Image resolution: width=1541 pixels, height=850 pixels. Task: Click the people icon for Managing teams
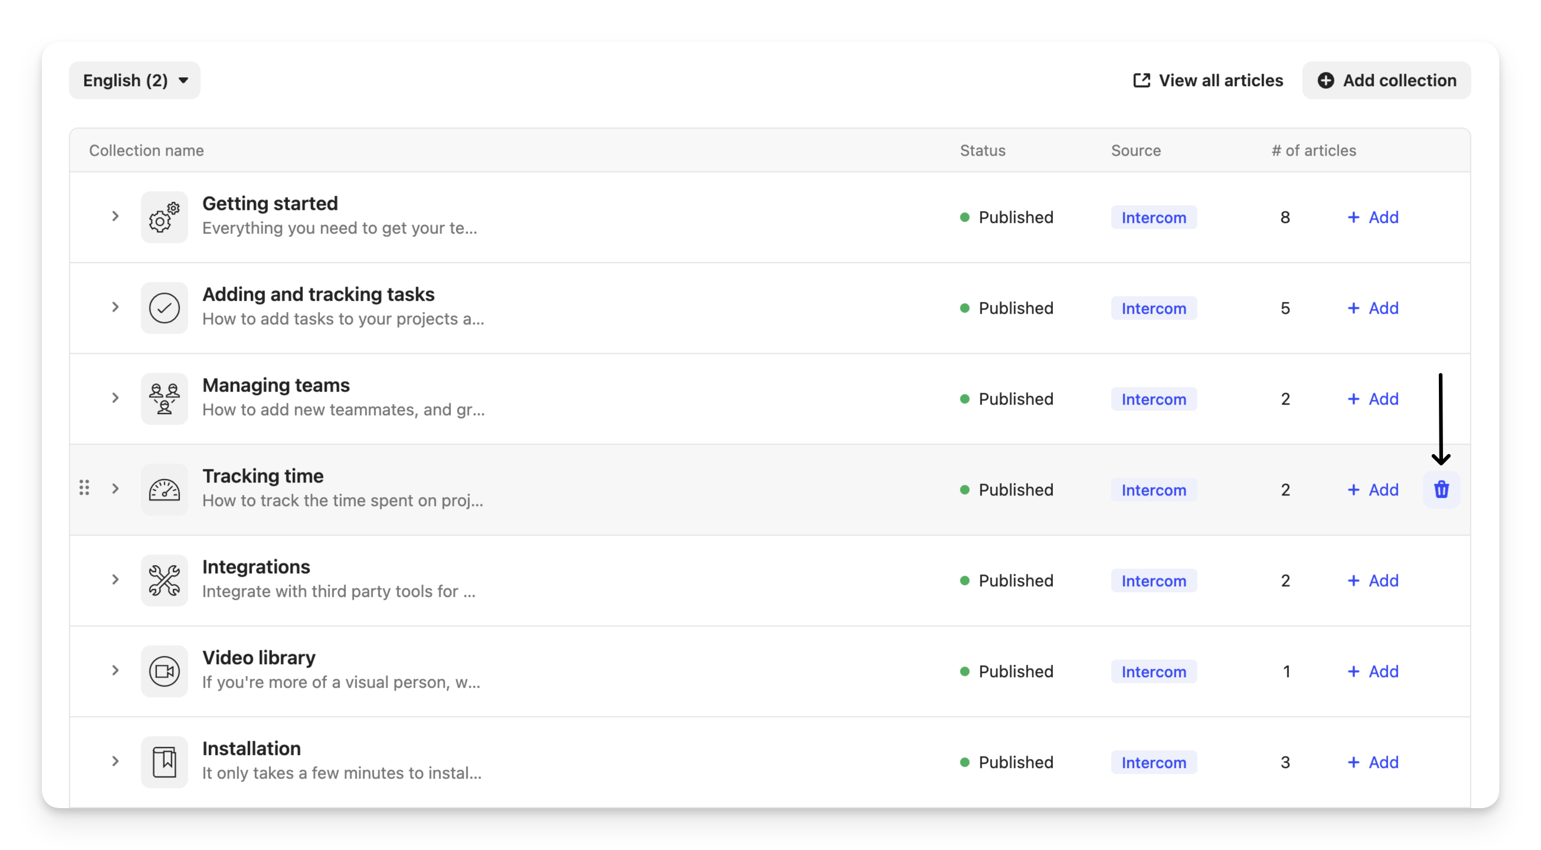165,399
